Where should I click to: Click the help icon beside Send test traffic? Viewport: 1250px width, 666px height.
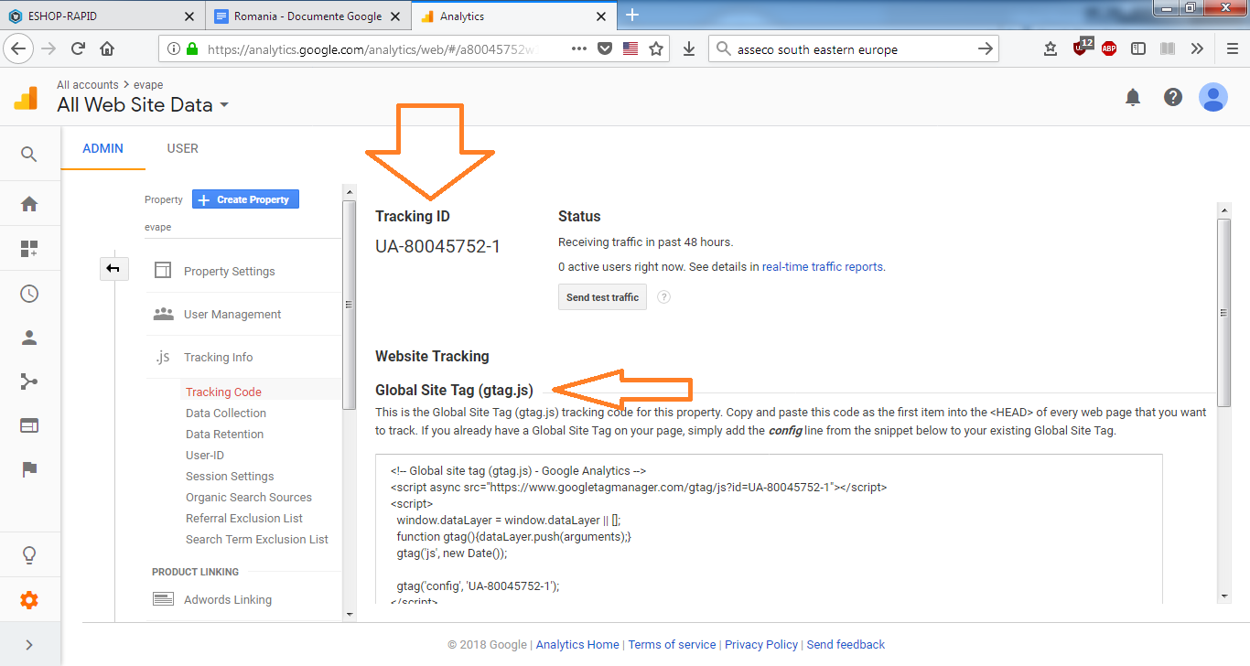(x=664, y=297)
